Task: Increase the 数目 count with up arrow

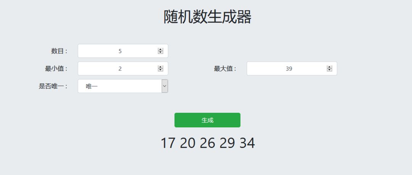Action: pos(161,50)
